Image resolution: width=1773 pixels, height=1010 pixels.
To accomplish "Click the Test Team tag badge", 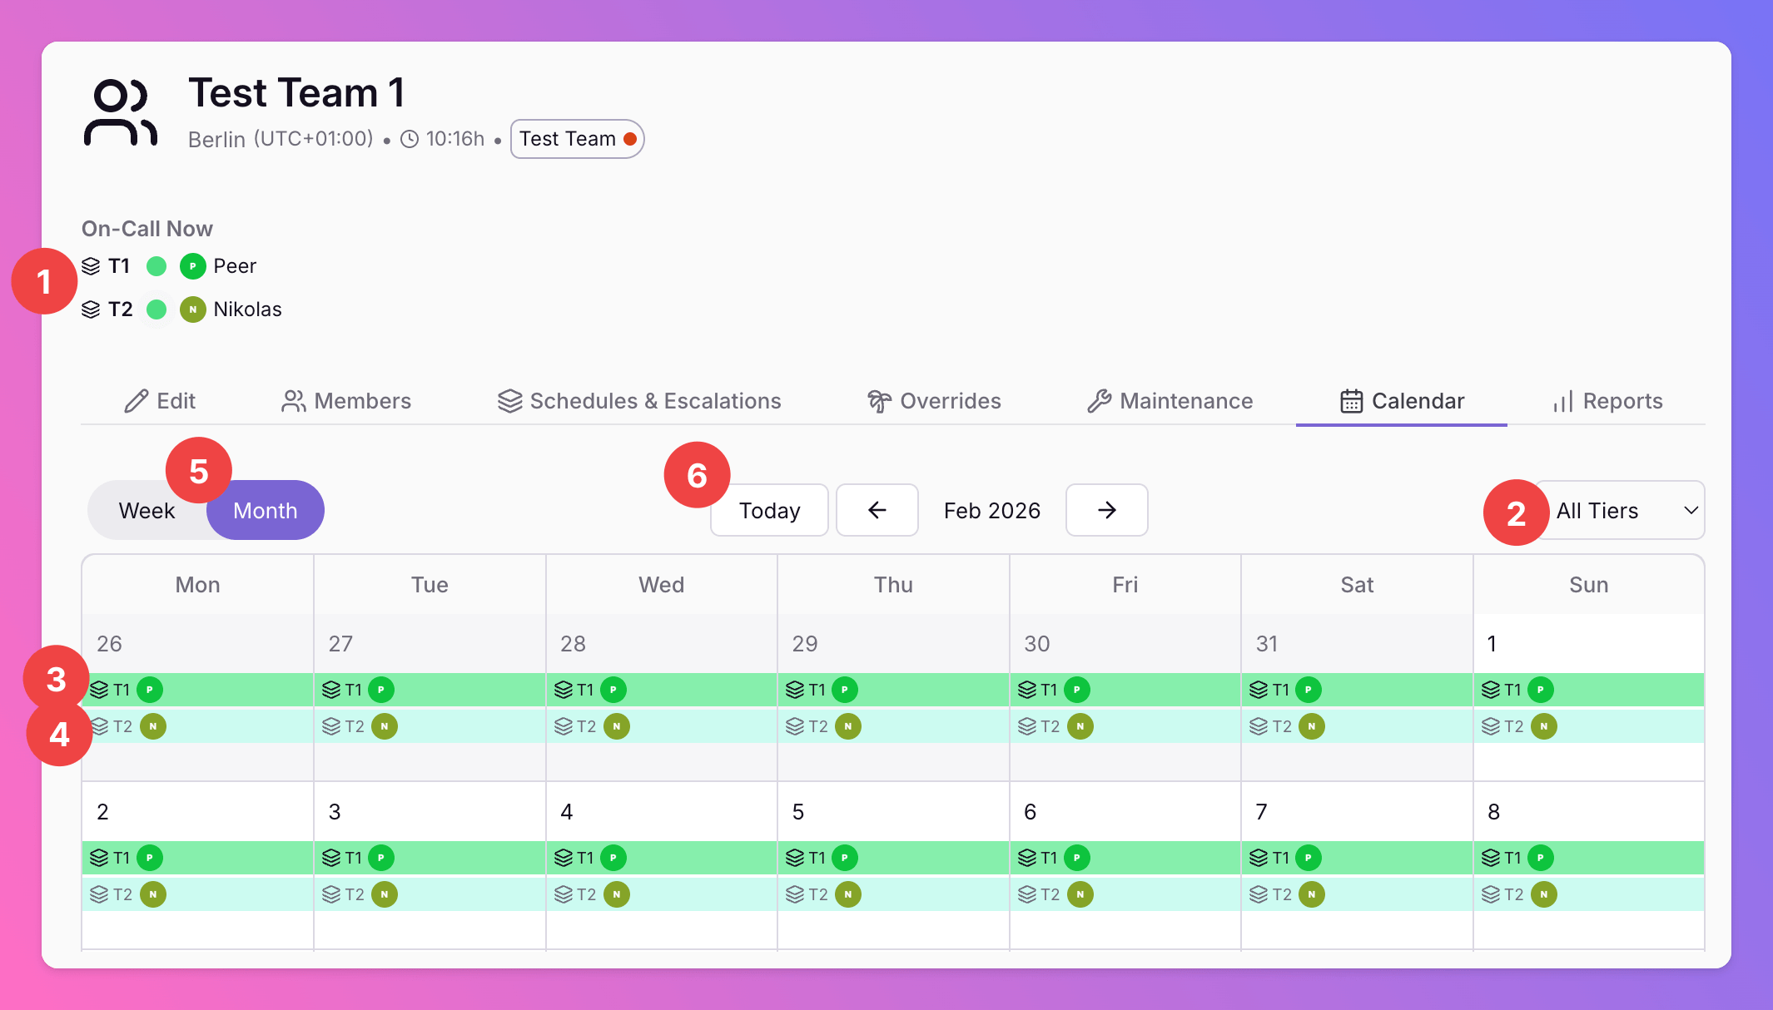I will [x=577, y=139].
